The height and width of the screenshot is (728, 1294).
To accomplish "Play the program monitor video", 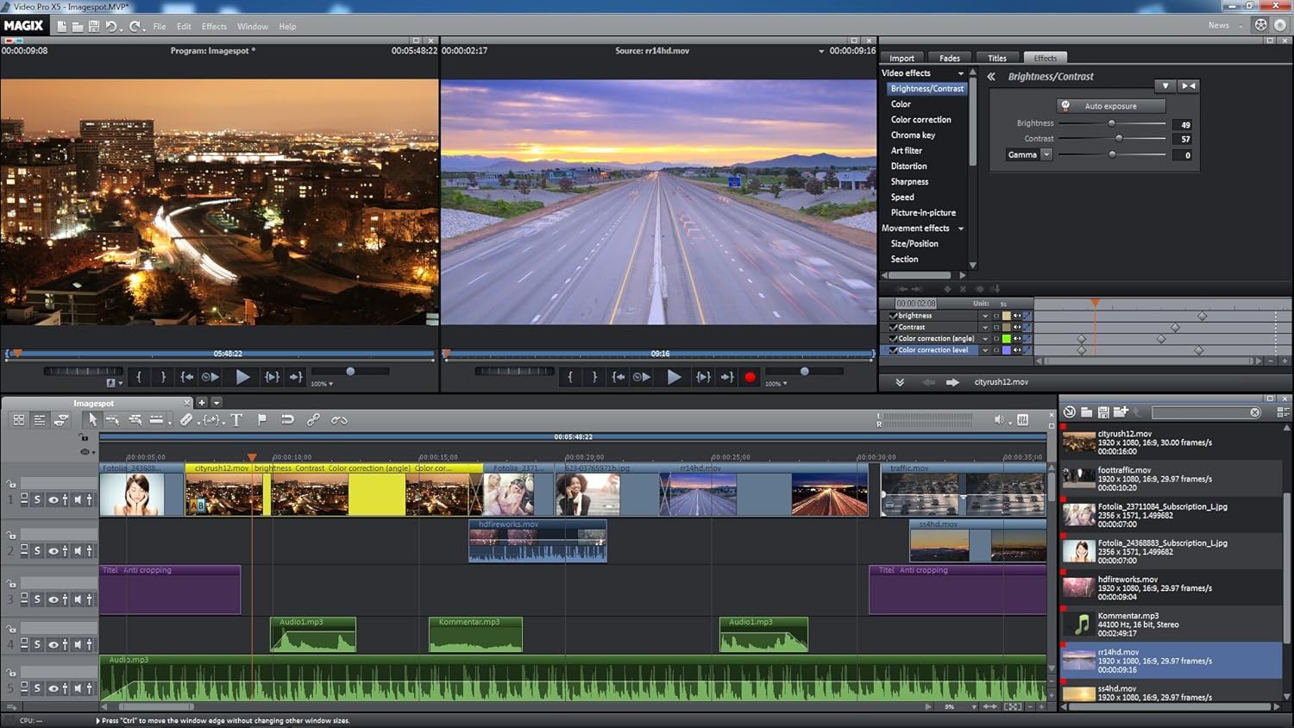I will (242, 377).
